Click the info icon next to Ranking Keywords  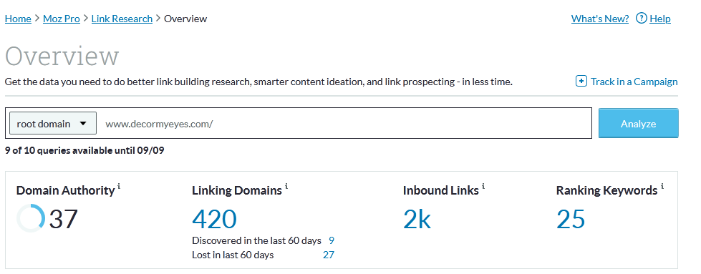click(x=662, y=187)
